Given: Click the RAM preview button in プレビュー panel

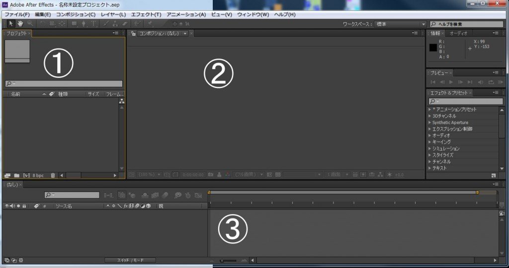Looking at the screenshot, I should tap(500, 82).
